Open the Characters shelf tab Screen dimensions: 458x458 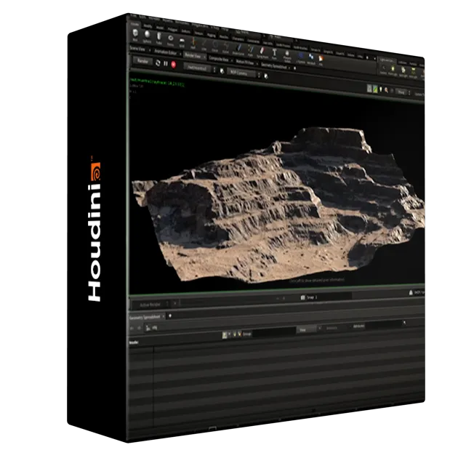click(238, 39)
